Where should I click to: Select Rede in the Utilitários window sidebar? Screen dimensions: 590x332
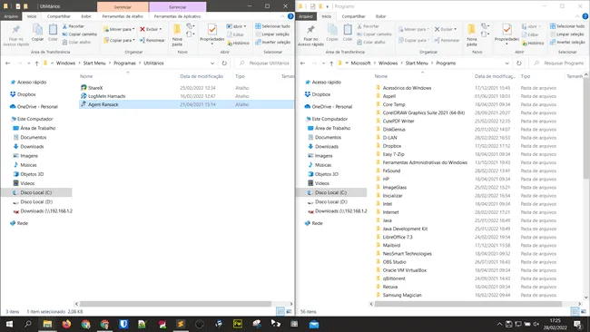pos(22,223)
